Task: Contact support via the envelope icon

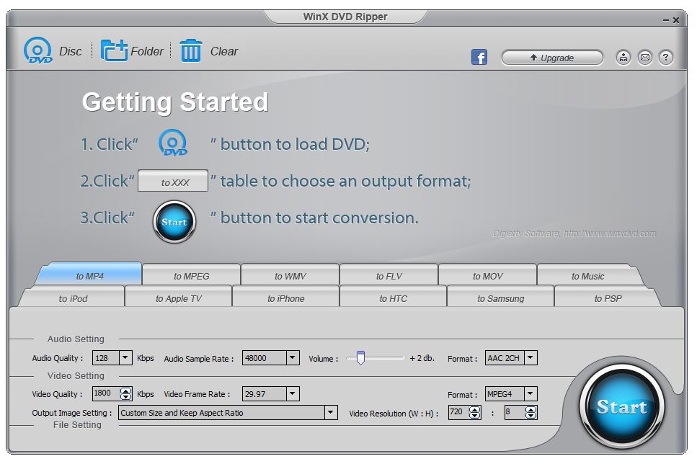Action: tap(644, 57)
